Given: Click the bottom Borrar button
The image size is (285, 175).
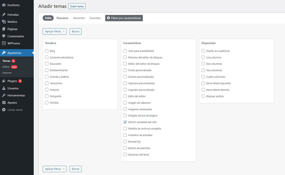Looking at the screenshot, I should (75, 169).
